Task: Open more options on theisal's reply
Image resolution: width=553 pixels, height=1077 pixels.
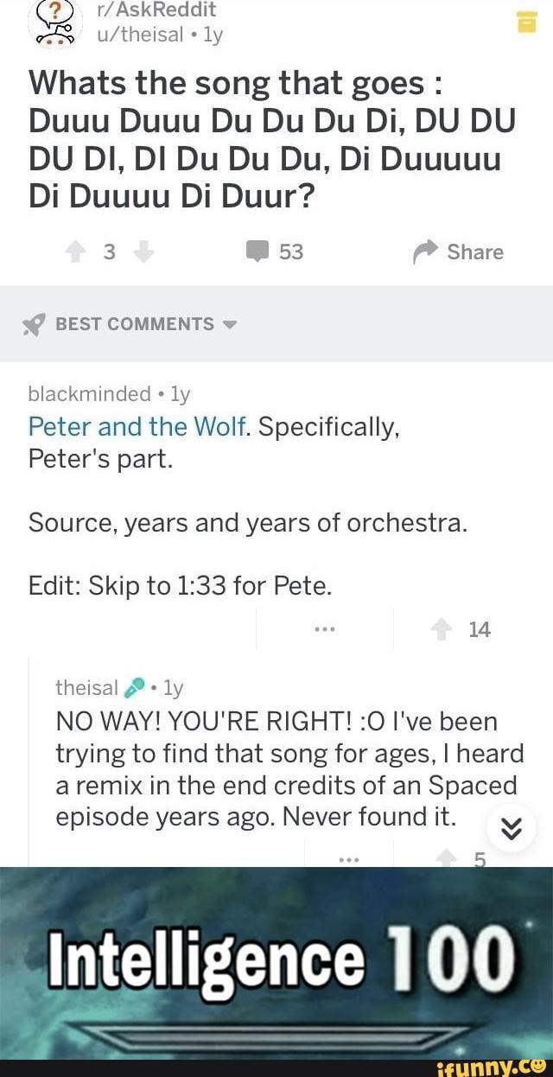Action: [x=349, y=858]
